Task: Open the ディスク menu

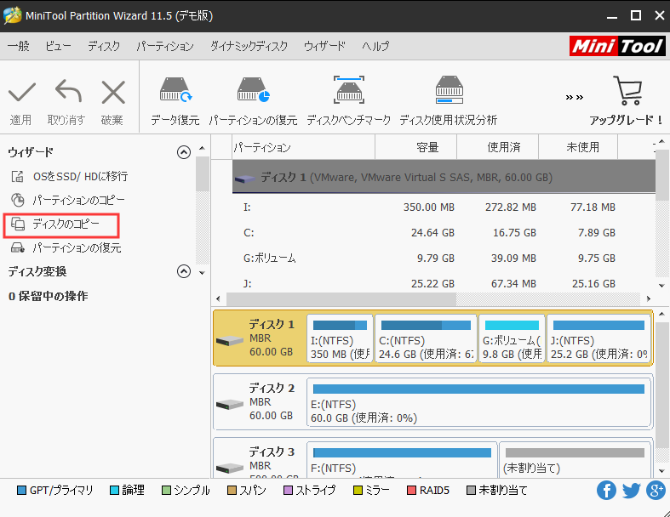Action: pyautogui.click(x=104, y=46)
